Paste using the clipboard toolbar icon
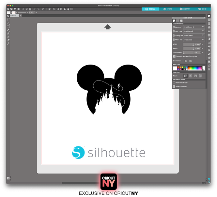 click(x=30, y=9)
